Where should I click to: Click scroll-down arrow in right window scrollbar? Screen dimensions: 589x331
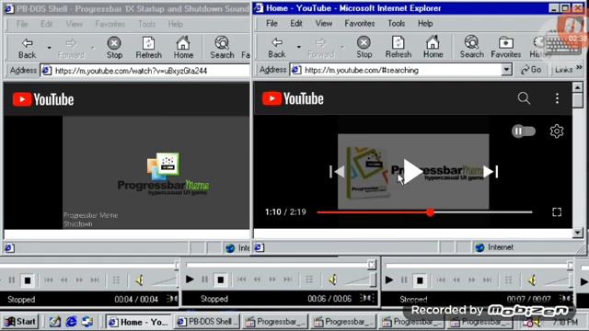577,233
